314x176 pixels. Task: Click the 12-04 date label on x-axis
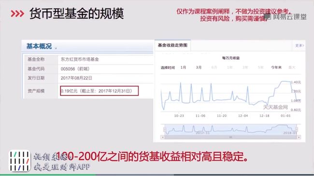point(243,116)
